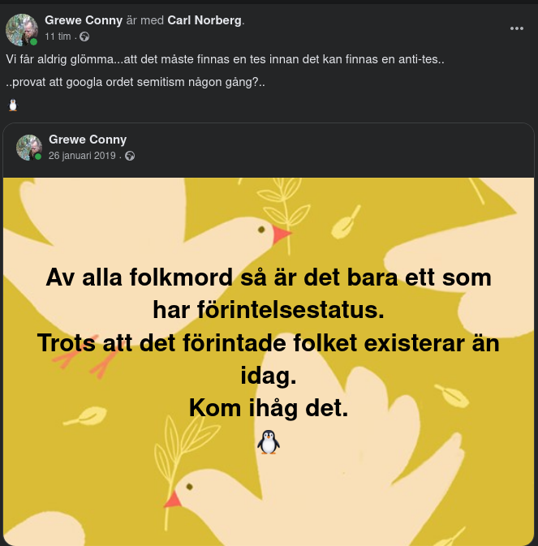Click the penguin emoji inside the yellow image

tap(269, 441)
